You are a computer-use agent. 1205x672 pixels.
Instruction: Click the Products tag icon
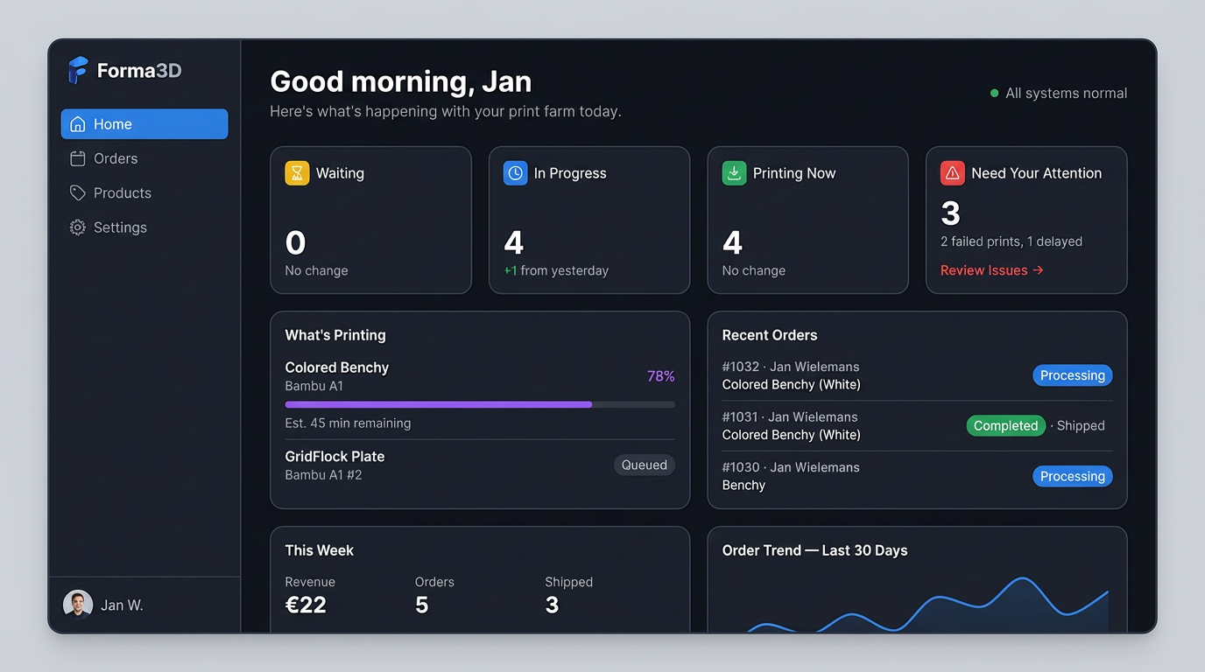click(x=77, y=192)
